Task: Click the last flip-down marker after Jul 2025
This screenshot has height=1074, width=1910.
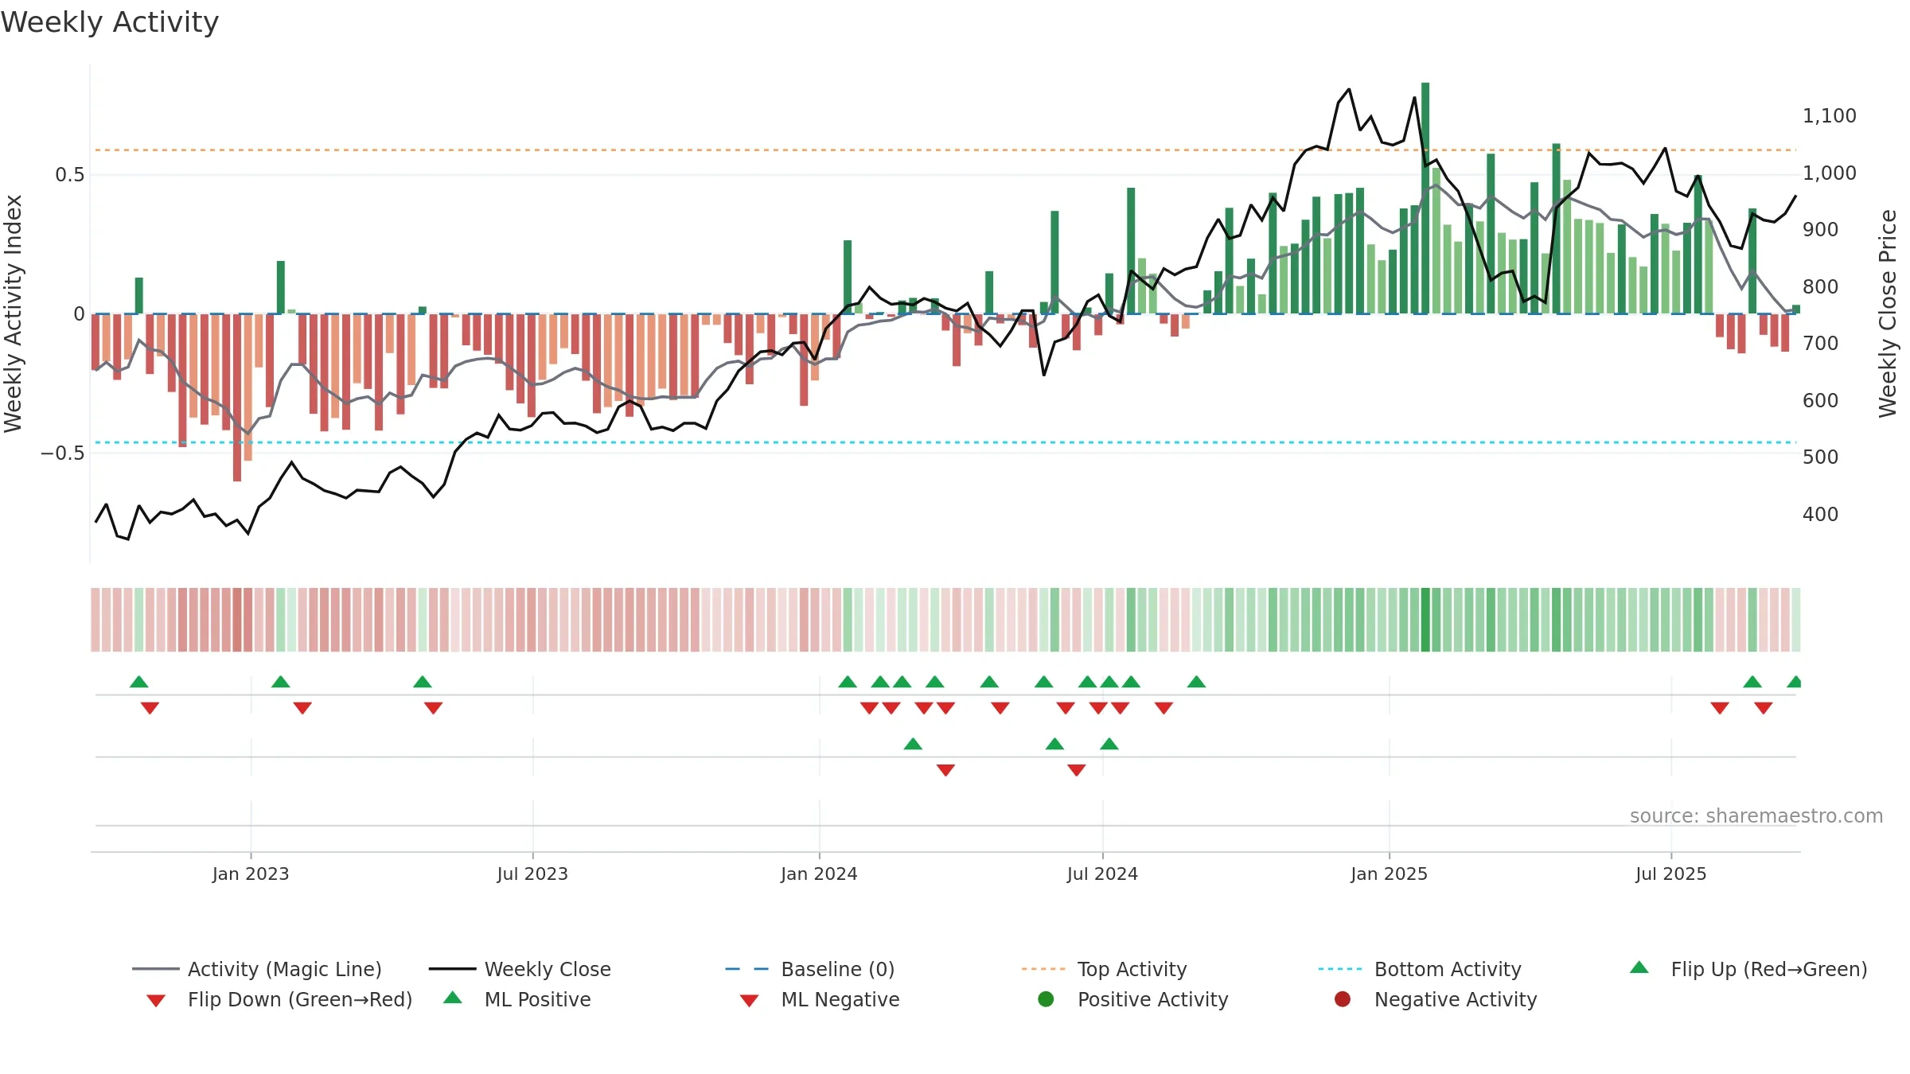Action: pyautogui.click(x=1763, y=707)
